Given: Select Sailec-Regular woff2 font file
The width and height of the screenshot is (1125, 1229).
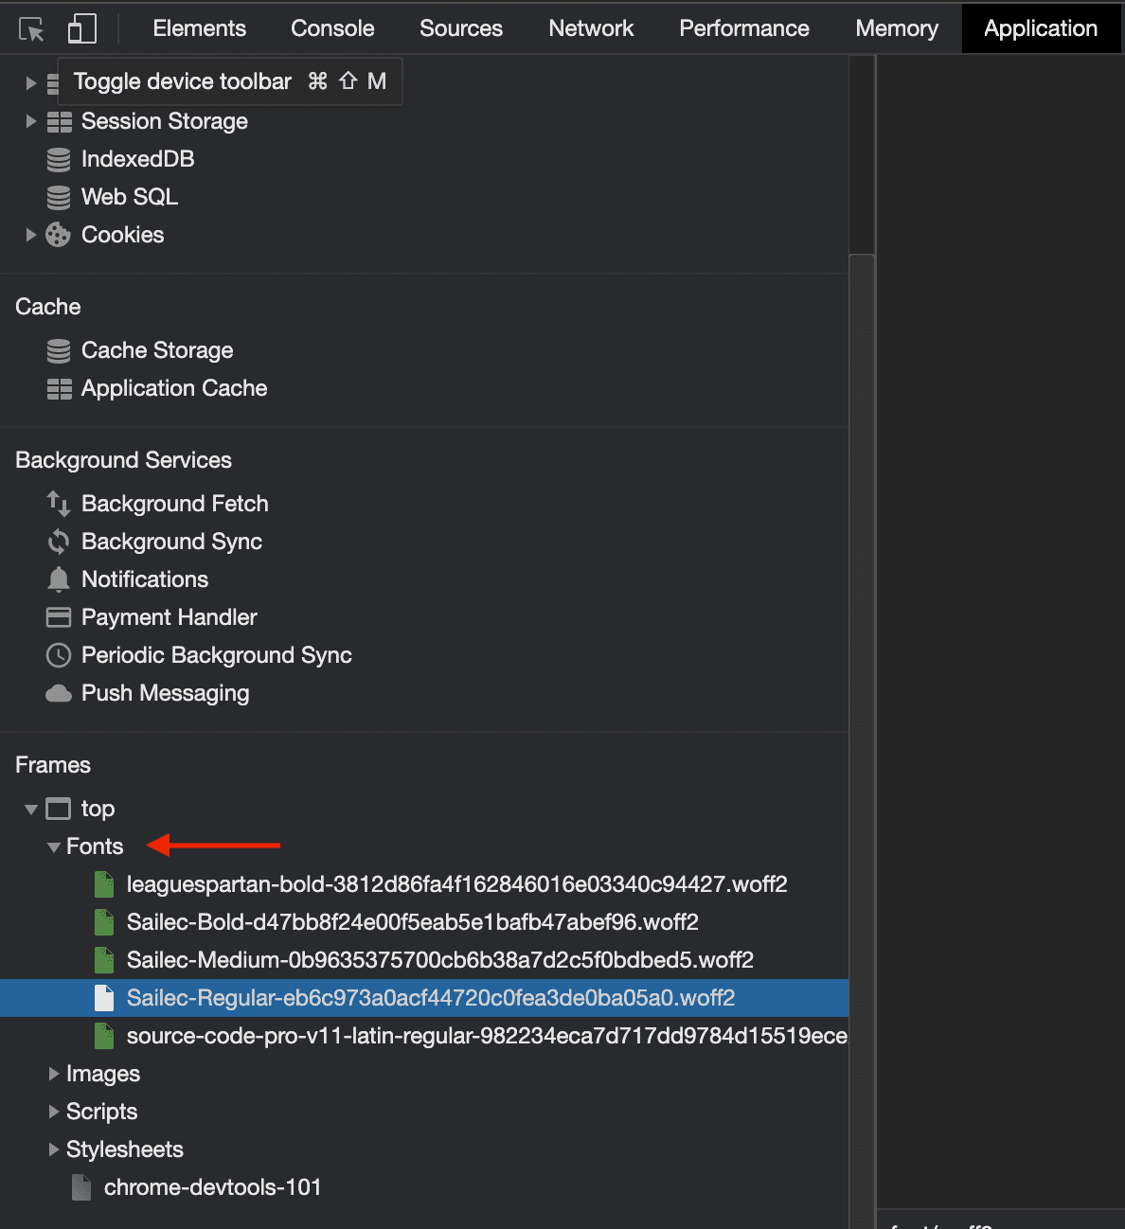Looking at the screenshot, I should click(x=424, y=998).
